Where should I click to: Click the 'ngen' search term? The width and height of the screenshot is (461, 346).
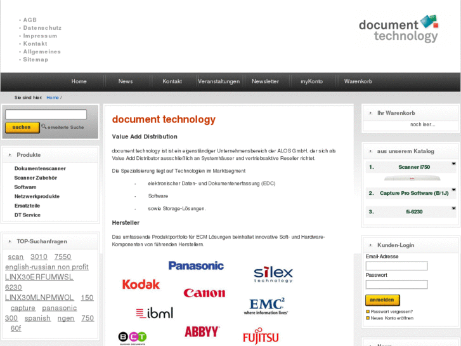tap(66, 318)
